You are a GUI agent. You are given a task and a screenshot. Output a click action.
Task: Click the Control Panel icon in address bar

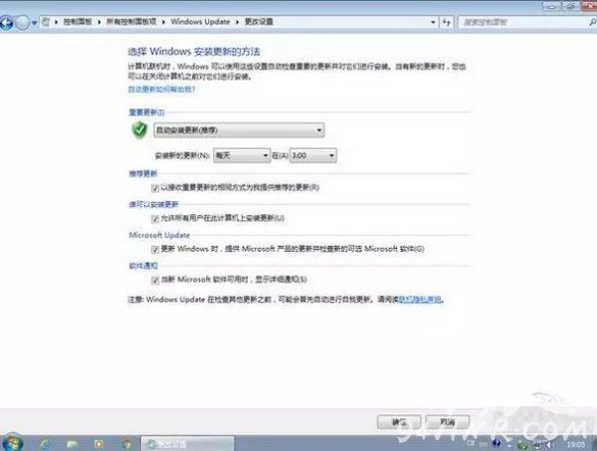pyautogui.click(x=46, y=22)
